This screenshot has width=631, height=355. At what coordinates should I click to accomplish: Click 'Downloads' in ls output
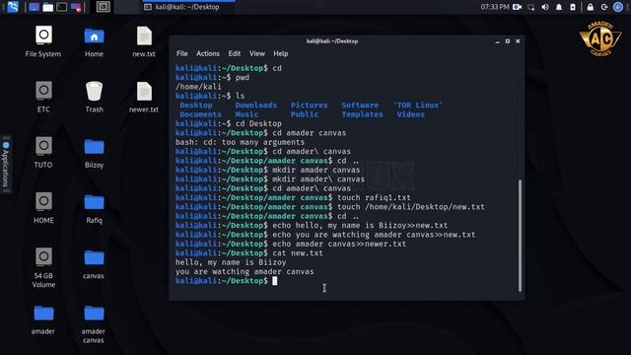point(256,106)
